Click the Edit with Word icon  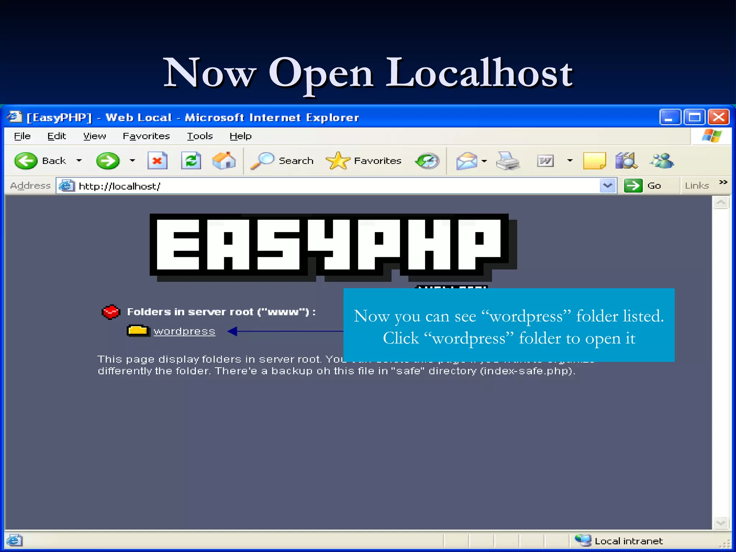click(x=546, y=161)
